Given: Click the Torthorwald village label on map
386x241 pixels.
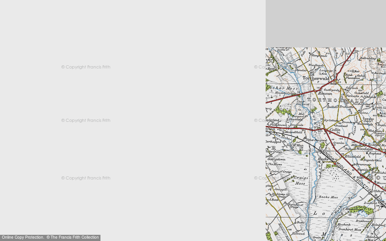Looking at the screenshot, I should pyautogui.click(x=316, y=78).
